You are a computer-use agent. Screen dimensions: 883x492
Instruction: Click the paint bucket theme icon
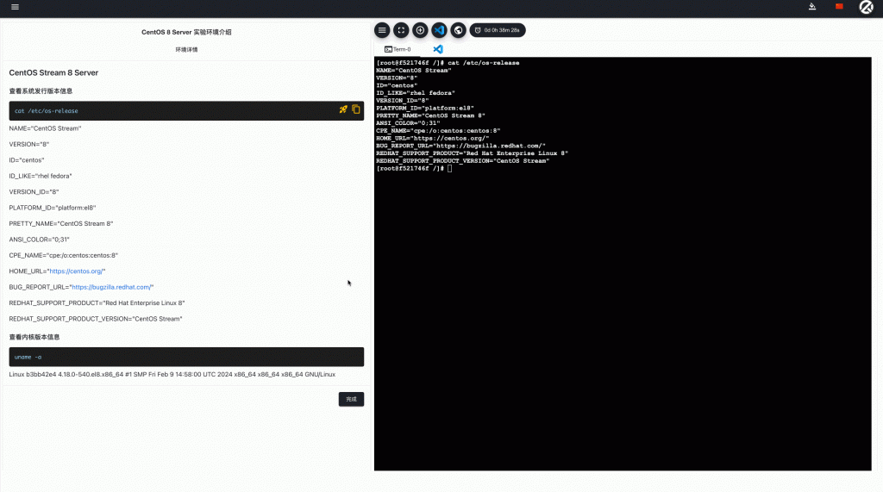click(x=812, y=7)
